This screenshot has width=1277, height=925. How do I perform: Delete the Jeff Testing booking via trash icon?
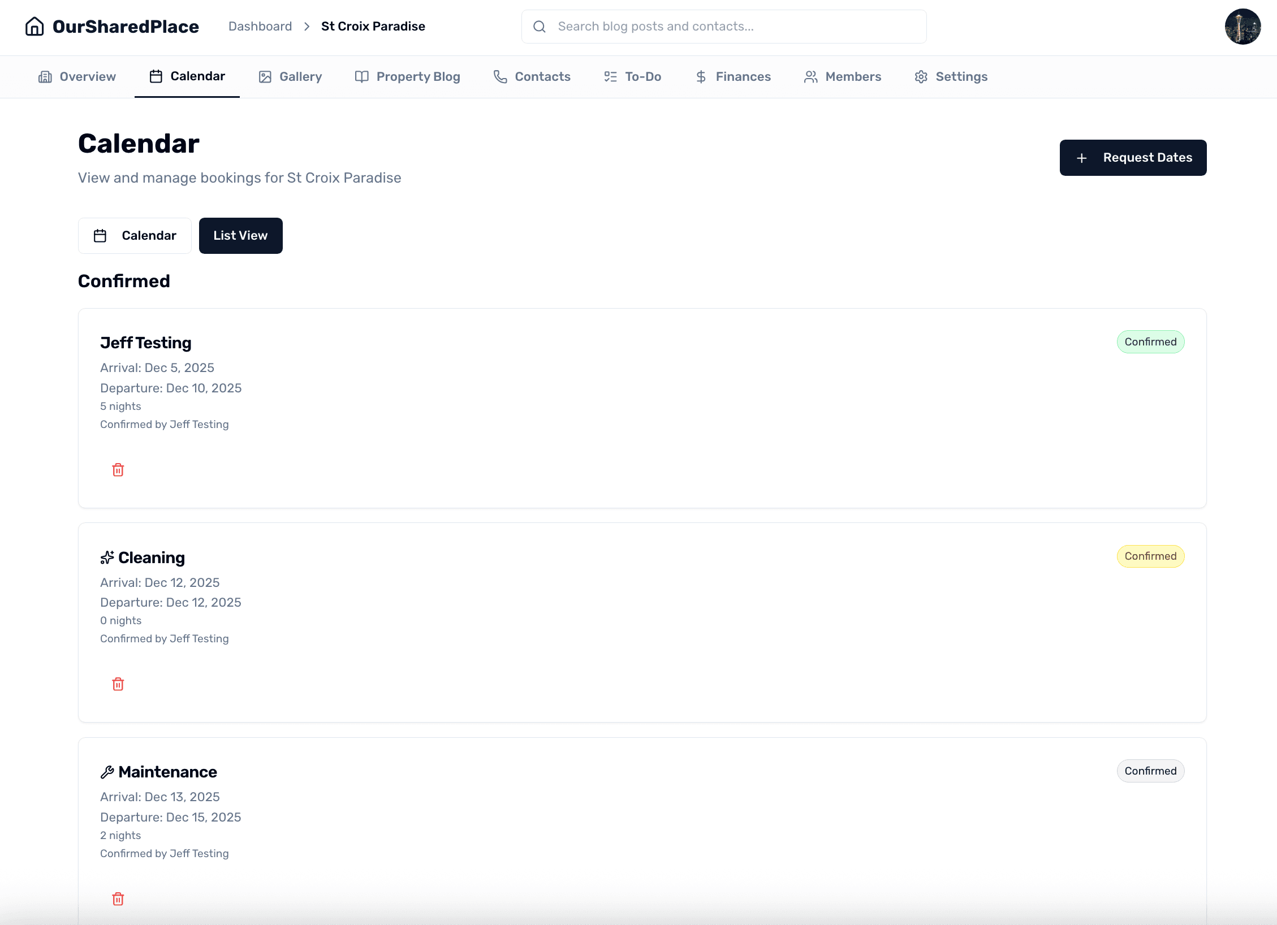(118, 470)
